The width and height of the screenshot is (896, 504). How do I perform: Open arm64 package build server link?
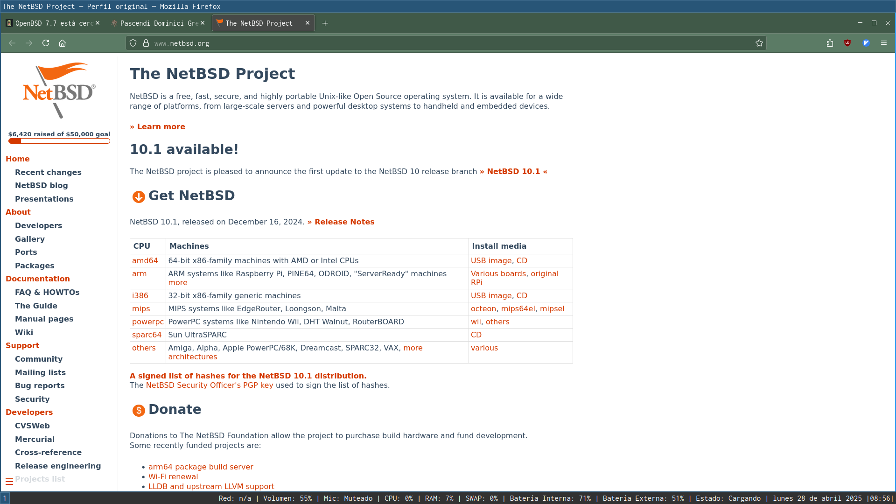pos(201,467)
